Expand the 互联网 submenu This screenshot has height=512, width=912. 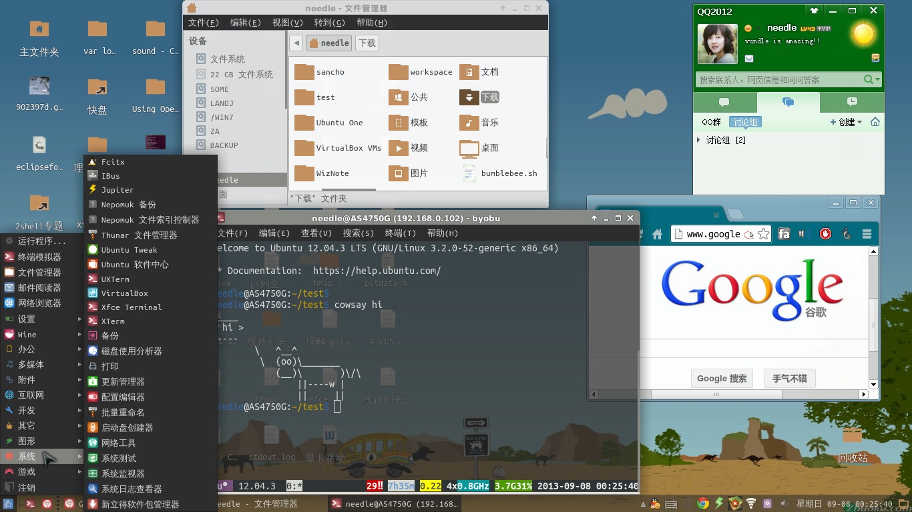tap(43, 395)
